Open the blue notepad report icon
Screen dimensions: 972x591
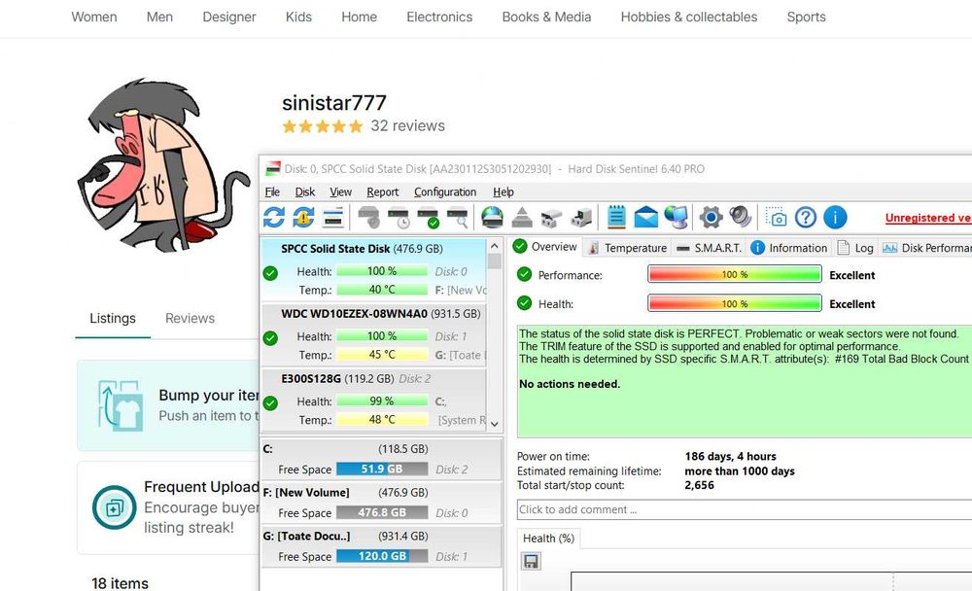(616, 217)
